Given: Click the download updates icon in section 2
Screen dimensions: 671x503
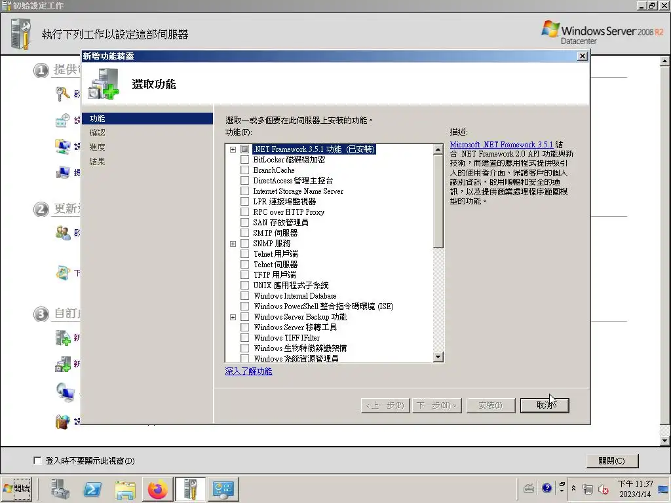Looking at the screenshot, I should point(63,273).
